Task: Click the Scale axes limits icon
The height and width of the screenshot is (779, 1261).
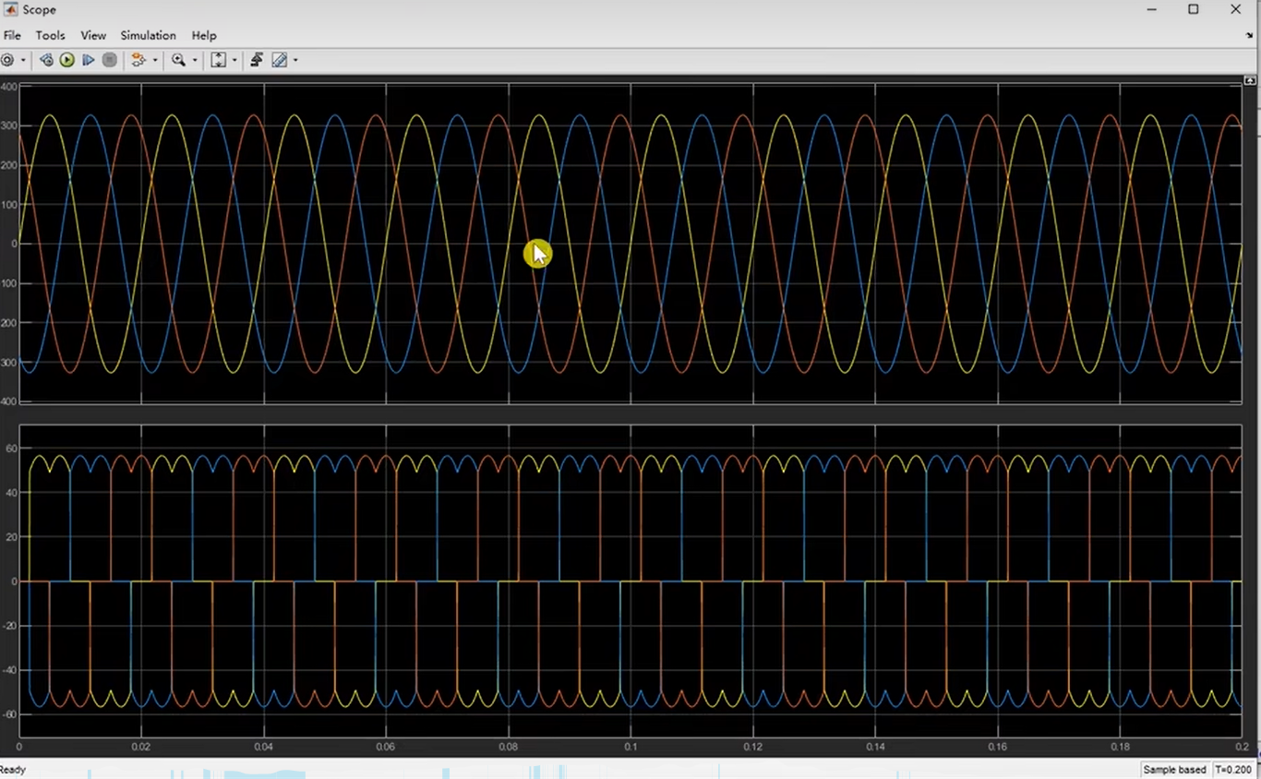Action: (219, 60)
